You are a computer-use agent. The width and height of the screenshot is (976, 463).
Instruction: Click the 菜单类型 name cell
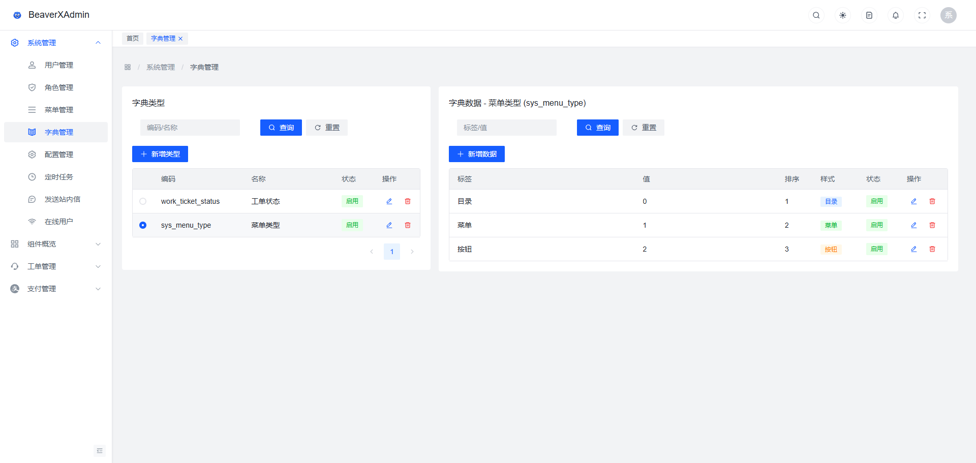tap(265, 225)
